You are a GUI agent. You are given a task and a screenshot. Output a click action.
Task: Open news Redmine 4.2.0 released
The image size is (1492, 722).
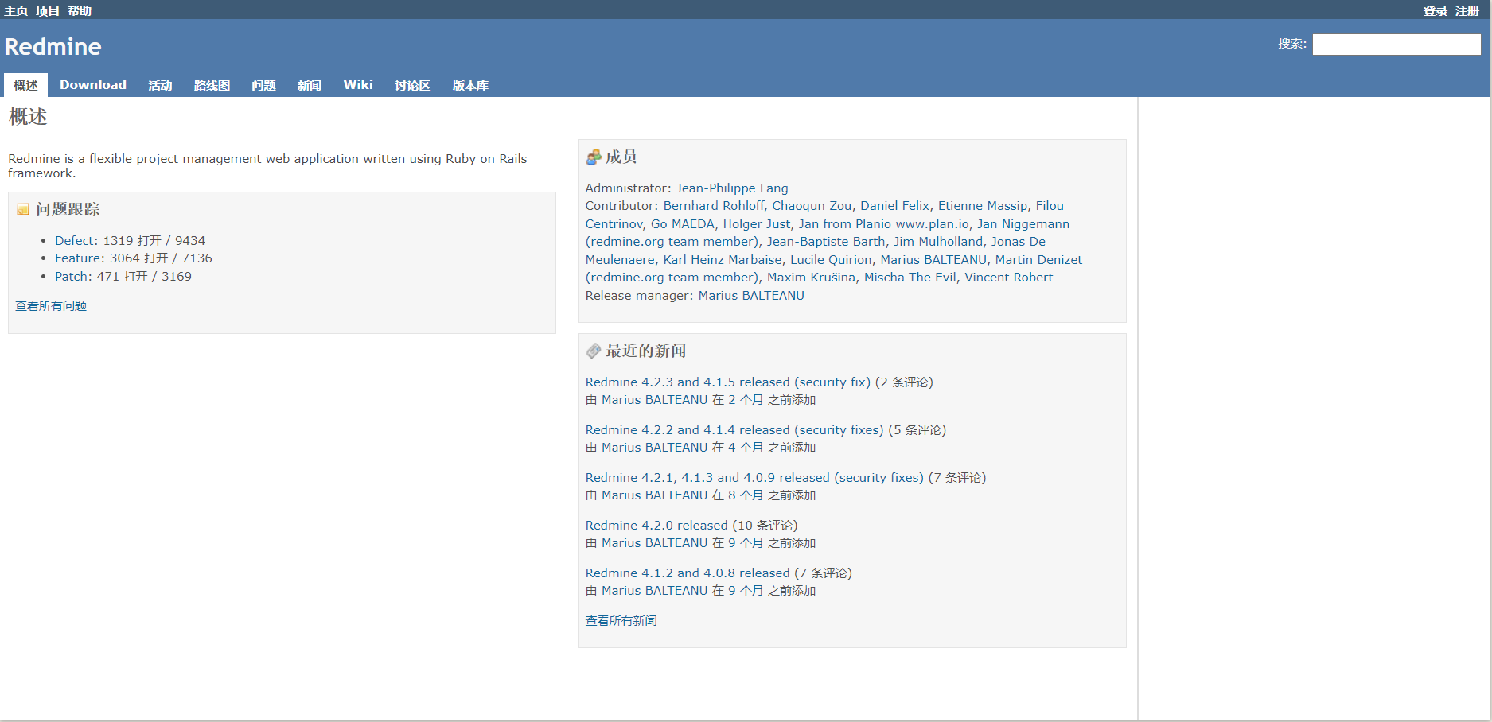click(x=656, y=525)
